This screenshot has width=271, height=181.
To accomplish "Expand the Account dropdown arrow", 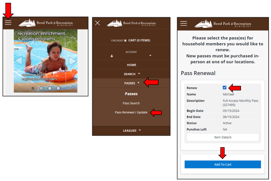I will click(x=150, y=55).
